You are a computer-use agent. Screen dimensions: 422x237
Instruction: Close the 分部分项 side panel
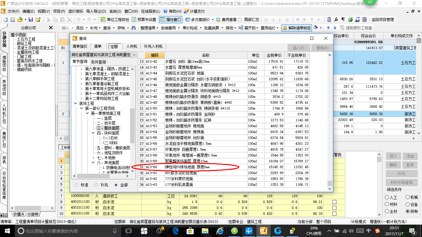(51, 28)
